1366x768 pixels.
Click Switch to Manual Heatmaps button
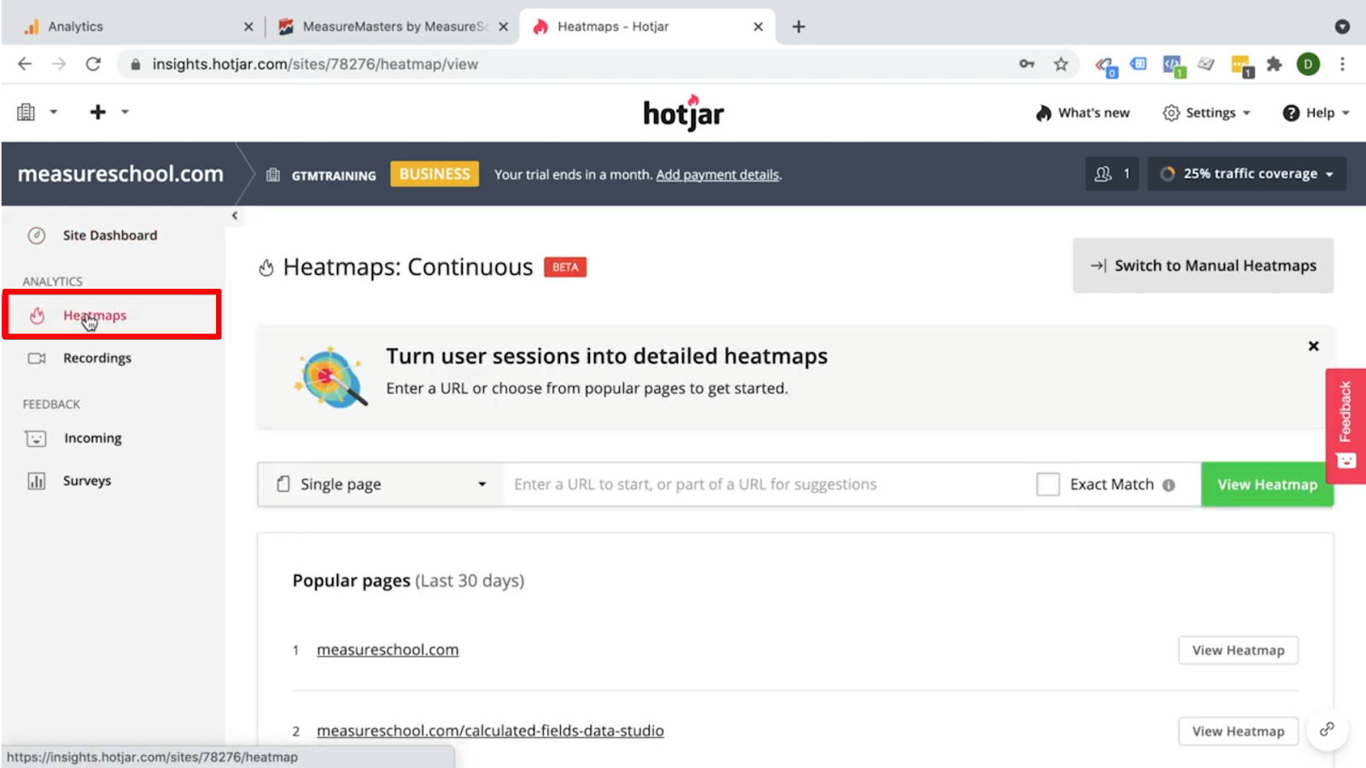[1203, 266]
